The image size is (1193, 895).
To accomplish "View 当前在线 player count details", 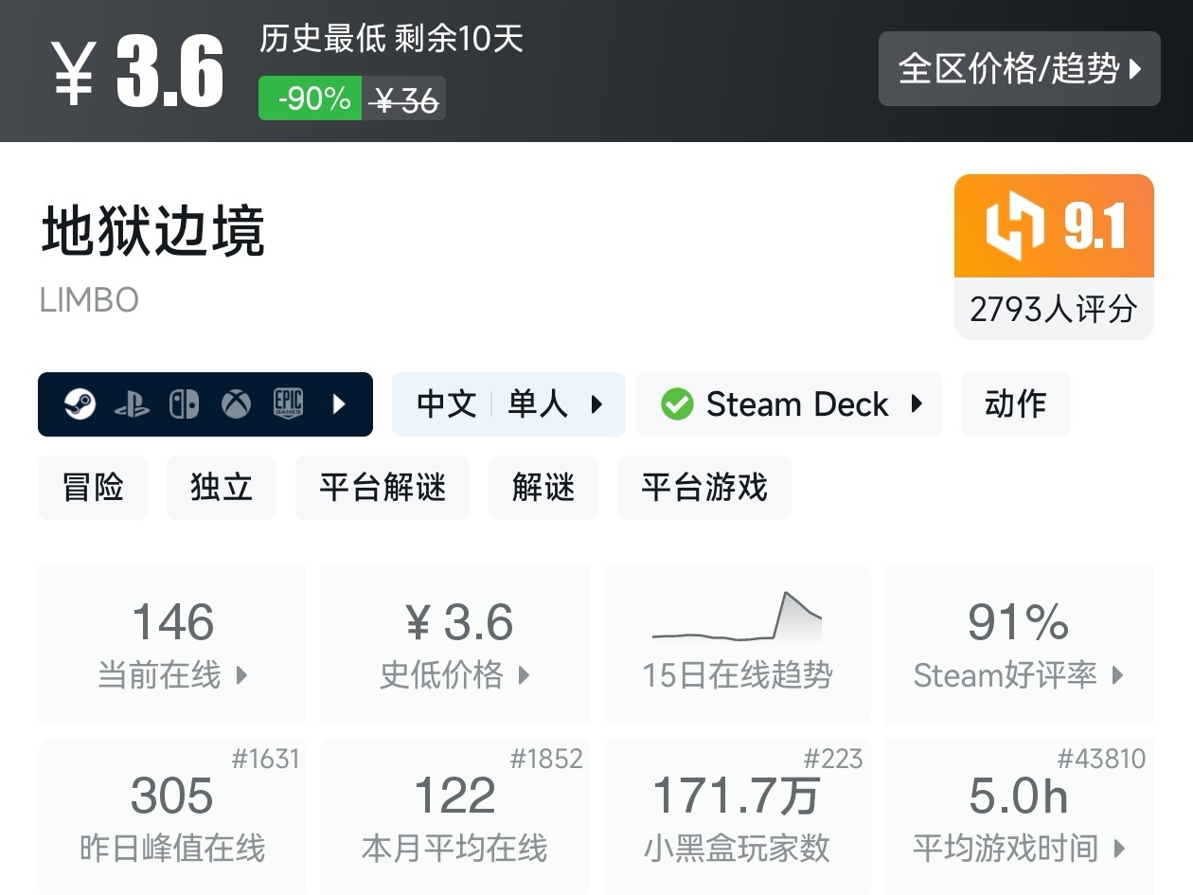I will (172, 644).
